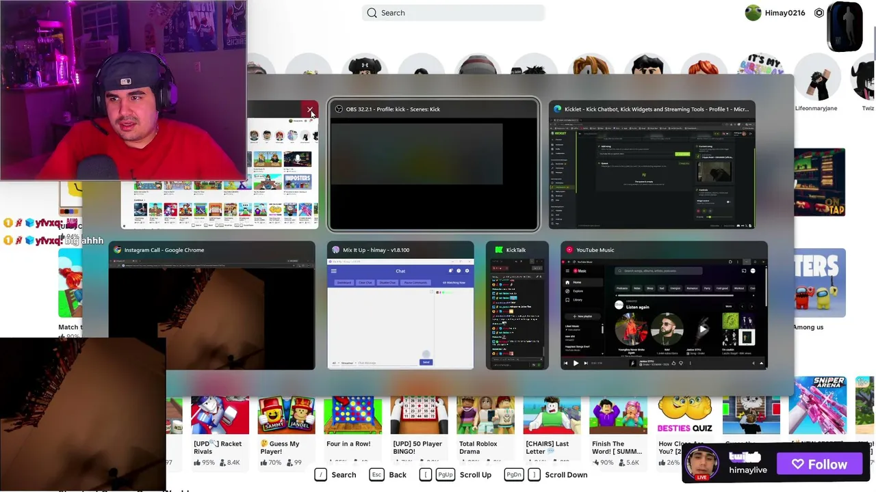Viewport: 876px width, 492px height.
Task: Click the Google Chrome icon beside Instagram Call
Action: click(117, 250)
